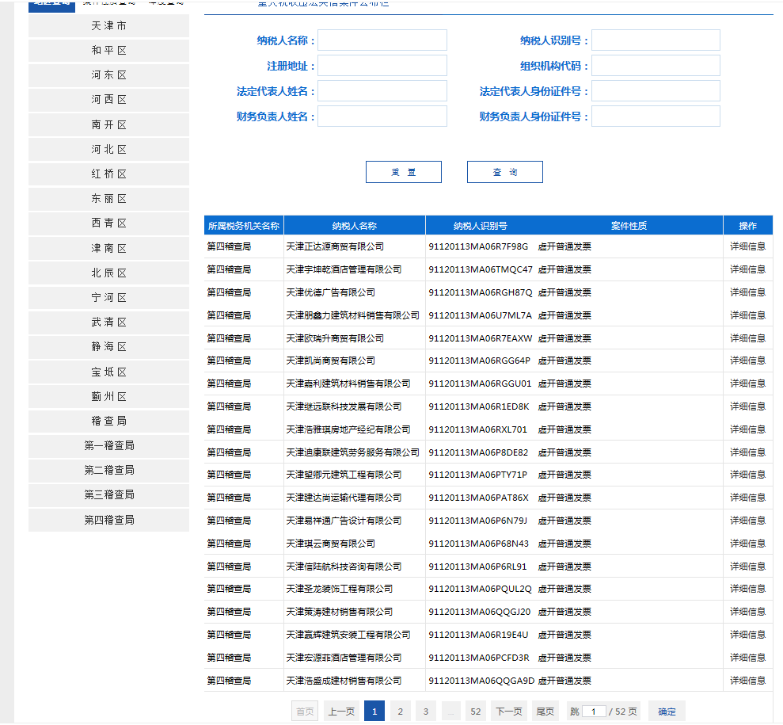
Task: Open 静海区 sidebar item
Action: coord(109,347)
